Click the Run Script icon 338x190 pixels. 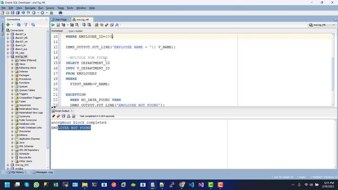pyautogui.click(x=58, y=25)
